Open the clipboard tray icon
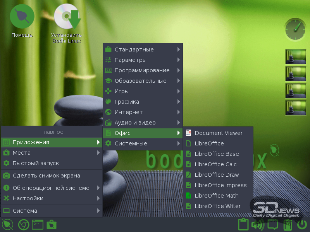The width and height of the screenshot is (310, 232). click(243, 224)
